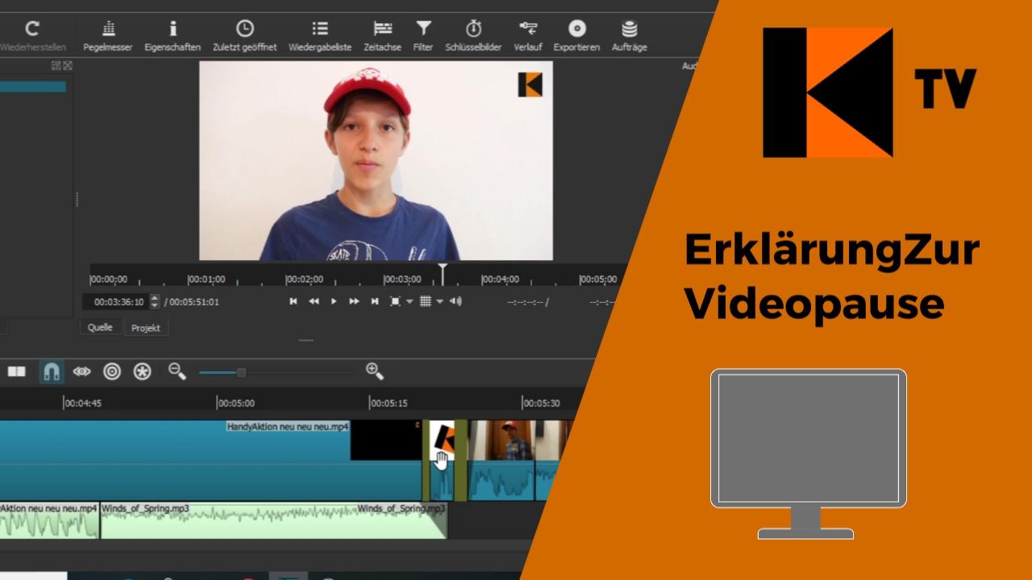This screenshot has height=580, width=1032.
Task: Toggle scrub-while-dragging eye icon
Action: click(x=81, y=371)
